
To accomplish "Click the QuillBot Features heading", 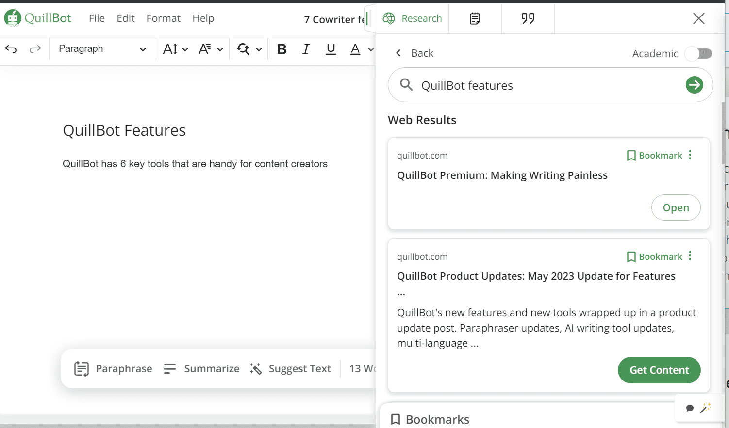I will 124,130.
